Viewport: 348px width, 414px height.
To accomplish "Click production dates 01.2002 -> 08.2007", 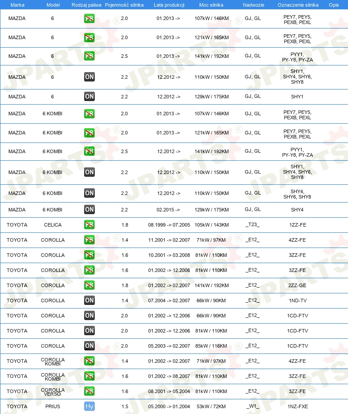I will tap(169, 376).
